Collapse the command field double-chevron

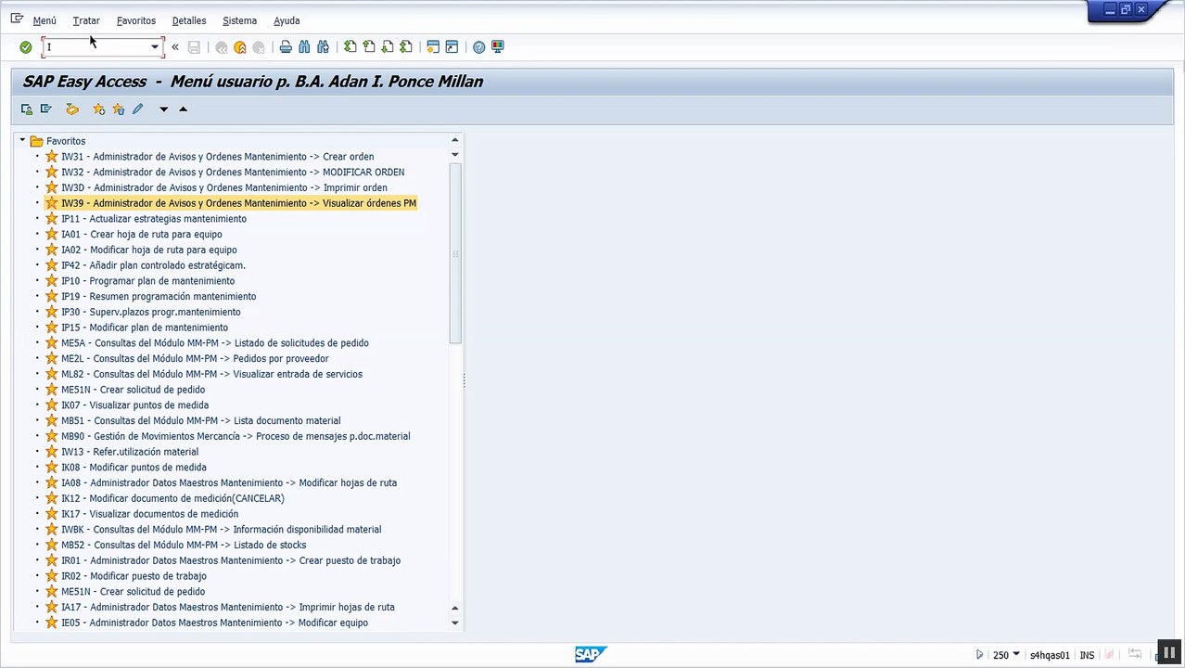pos(175,47)
